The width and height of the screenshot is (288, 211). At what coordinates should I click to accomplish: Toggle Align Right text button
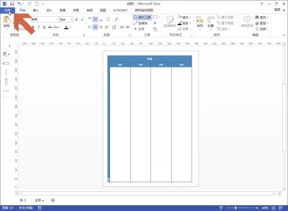point(101,27)
